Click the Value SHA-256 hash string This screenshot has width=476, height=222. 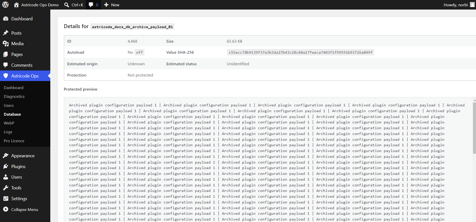coord(300,52)
